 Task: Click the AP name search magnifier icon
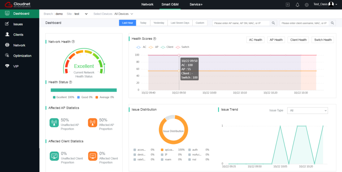pyautogui.click(x=273, y=23)
